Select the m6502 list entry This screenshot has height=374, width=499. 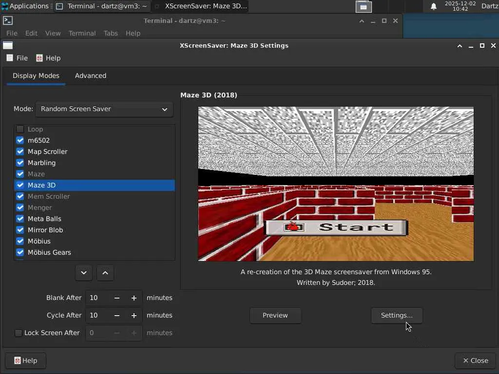(x=95, y=140)
